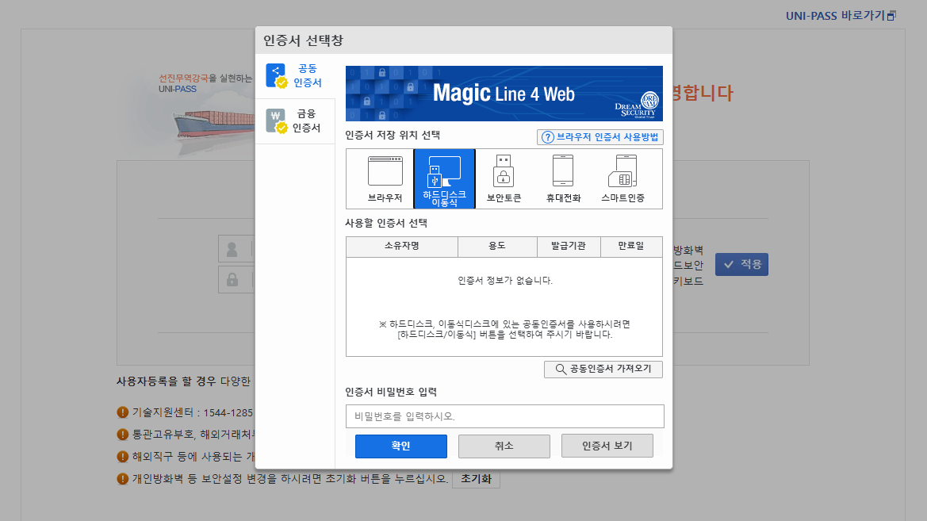Click the 적용 button in background page
The image size is (927, 521).
741,264
